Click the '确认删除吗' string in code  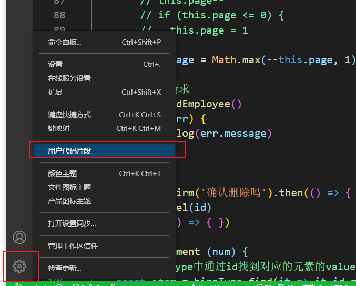point(233,193)
